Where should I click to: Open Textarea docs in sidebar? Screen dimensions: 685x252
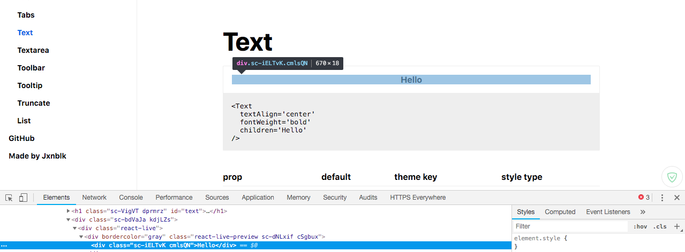point(33,50)
